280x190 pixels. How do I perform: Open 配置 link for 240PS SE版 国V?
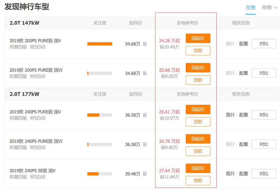point(243,174)
